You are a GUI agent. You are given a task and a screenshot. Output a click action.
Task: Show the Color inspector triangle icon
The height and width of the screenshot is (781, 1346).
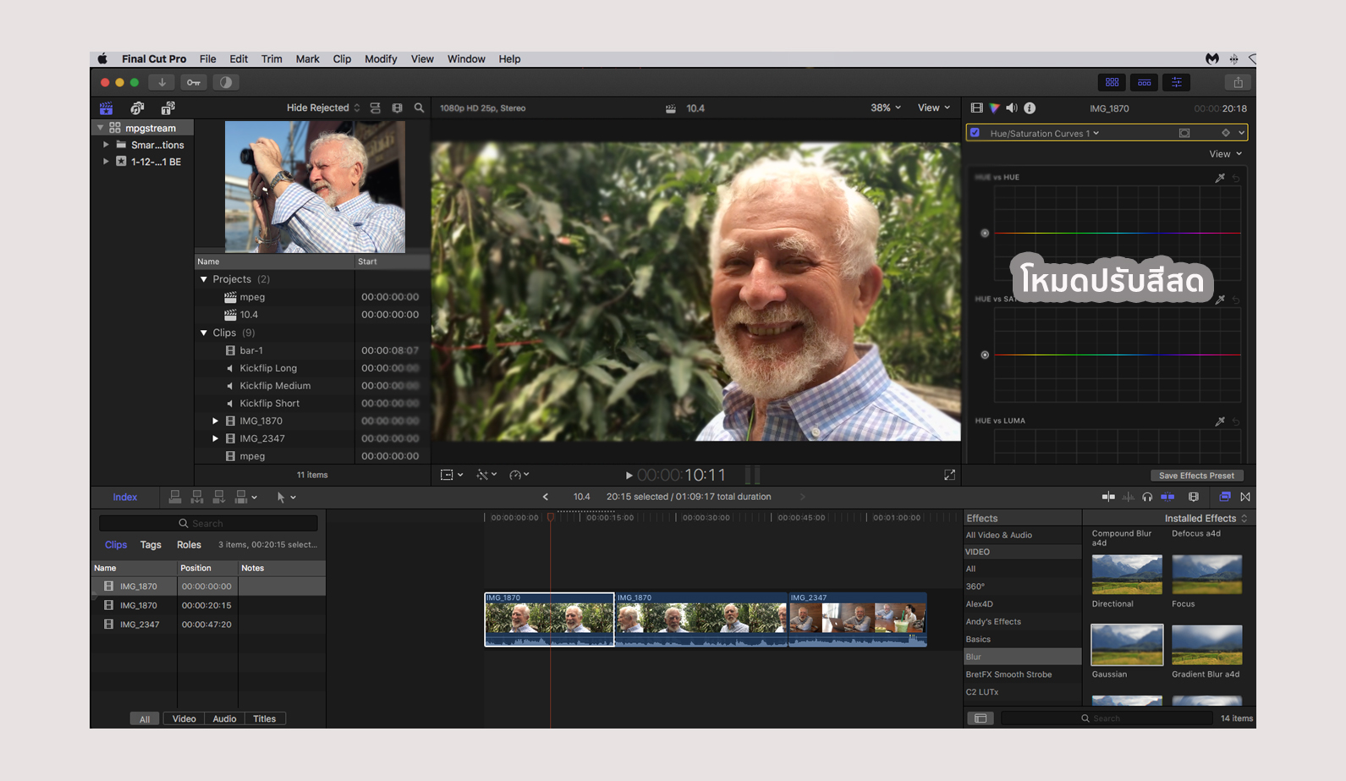click(995, 108)
